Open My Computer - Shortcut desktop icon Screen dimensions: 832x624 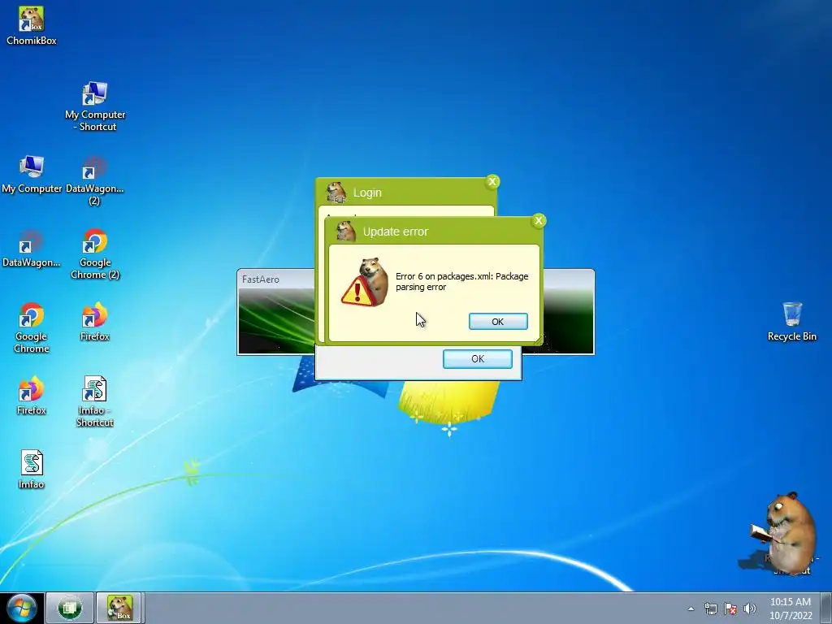(95, 106)
